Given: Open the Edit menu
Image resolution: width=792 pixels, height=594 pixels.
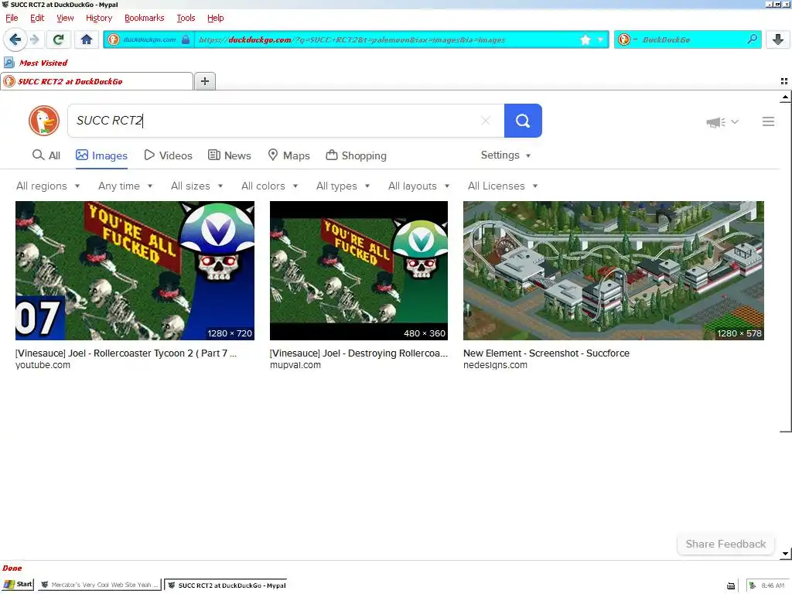Looking at the screenshot, I should 37,18.
